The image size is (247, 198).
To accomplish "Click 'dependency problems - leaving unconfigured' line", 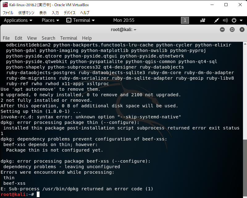I will [61, 167].
